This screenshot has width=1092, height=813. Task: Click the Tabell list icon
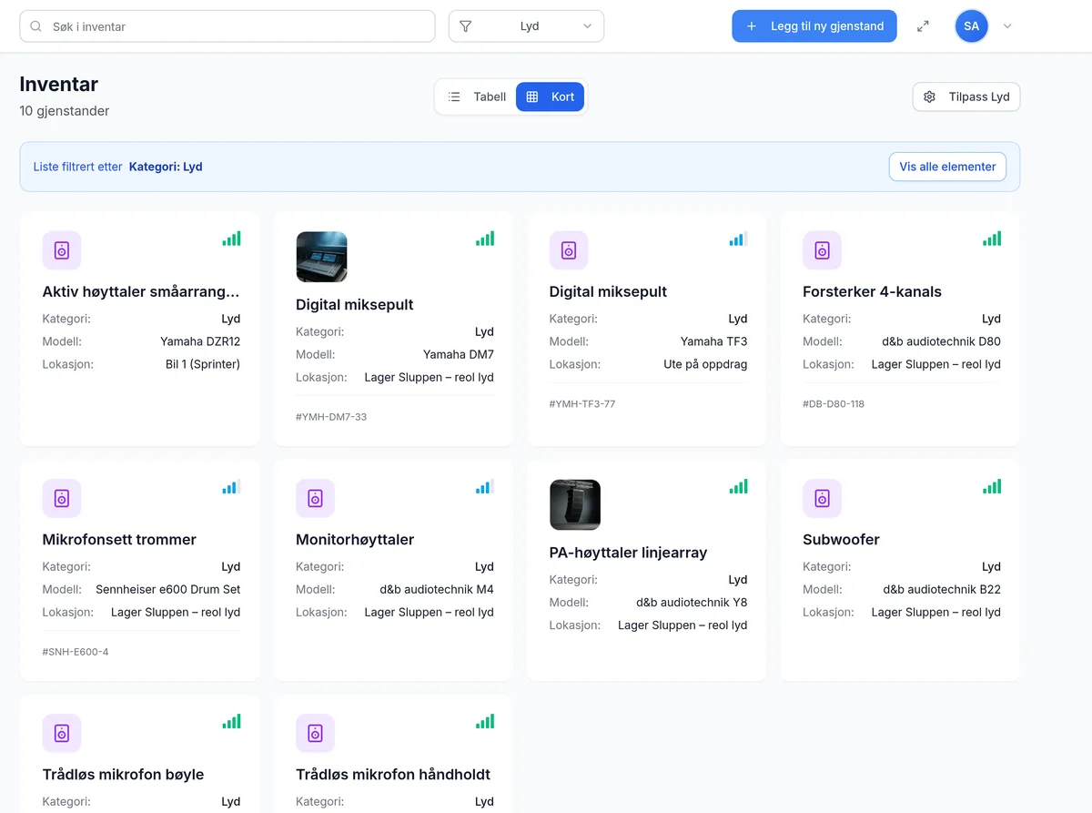click(454, 97)
